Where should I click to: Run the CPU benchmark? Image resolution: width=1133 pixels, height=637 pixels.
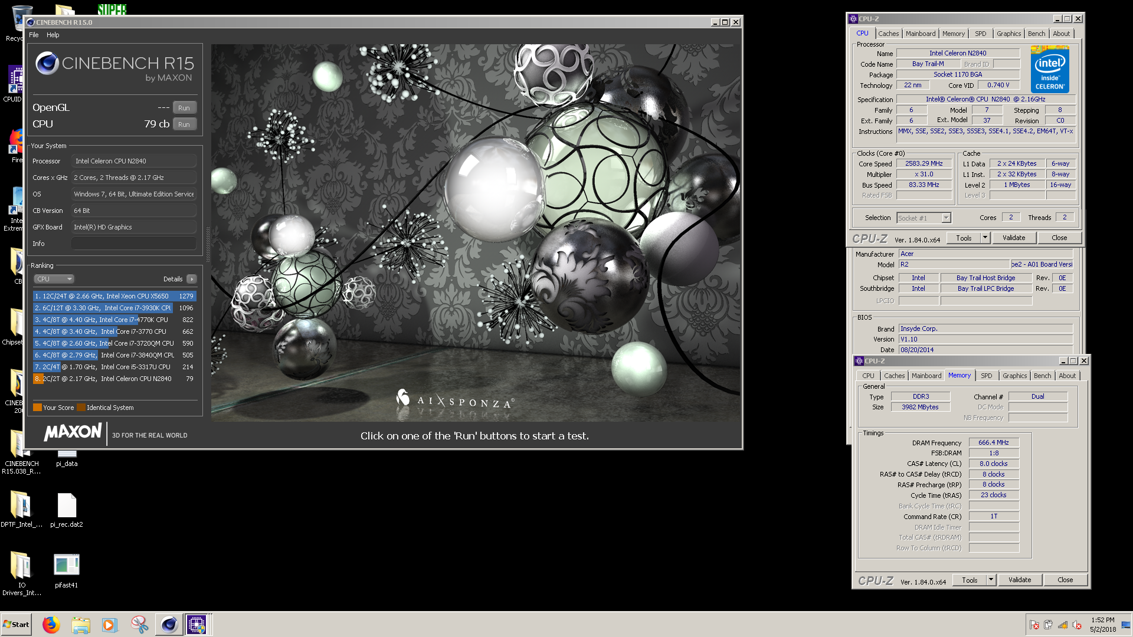click(184, 124)
